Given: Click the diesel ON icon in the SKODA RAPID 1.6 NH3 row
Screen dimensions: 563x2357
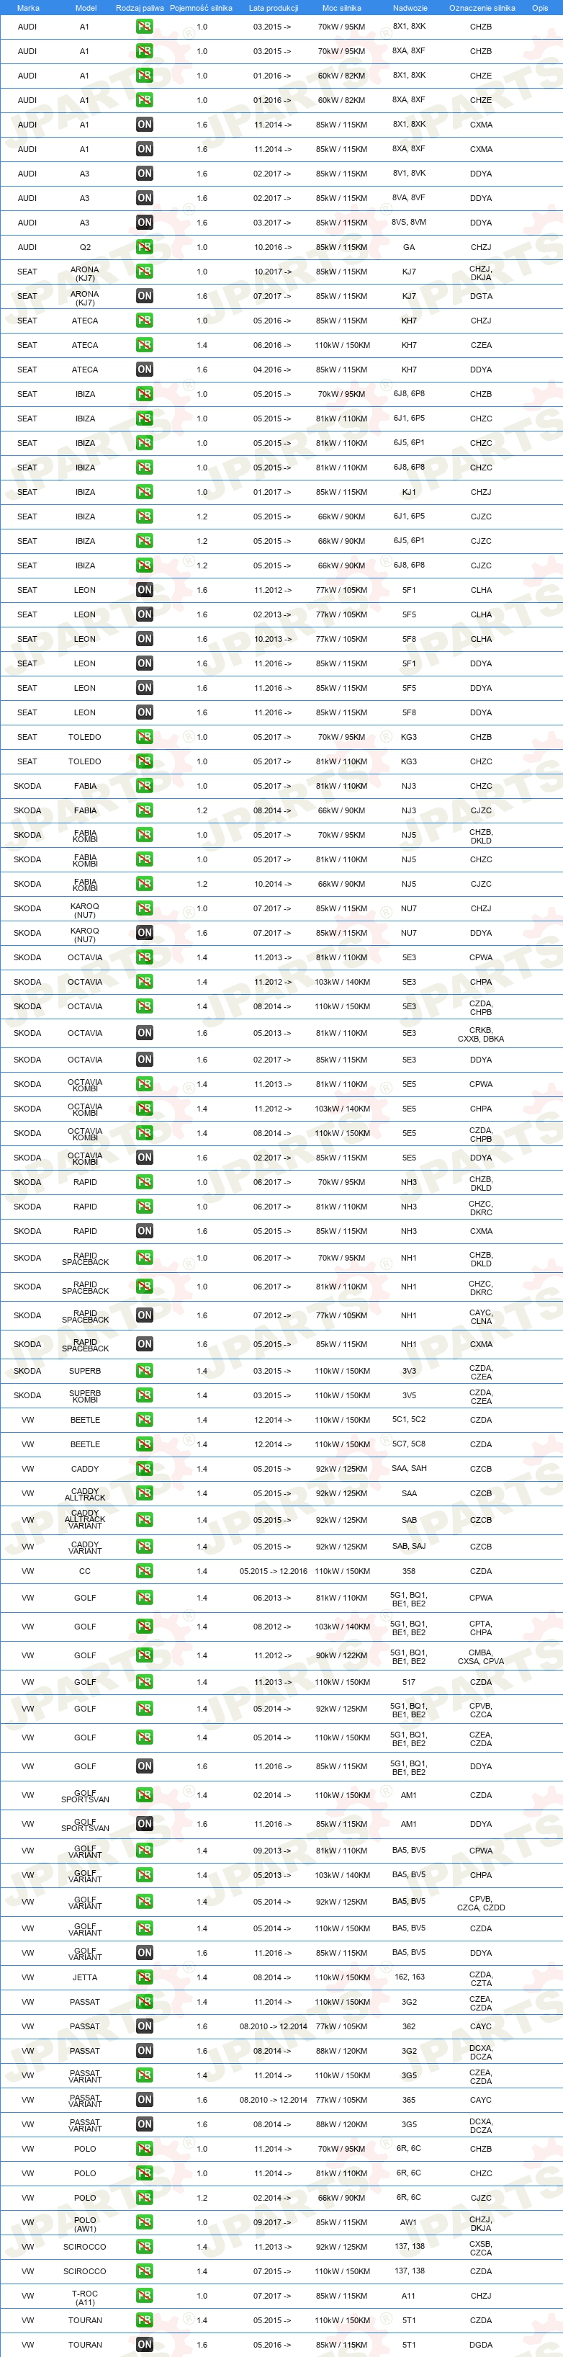Looking at the screenshot, I should click(145, 1230).
